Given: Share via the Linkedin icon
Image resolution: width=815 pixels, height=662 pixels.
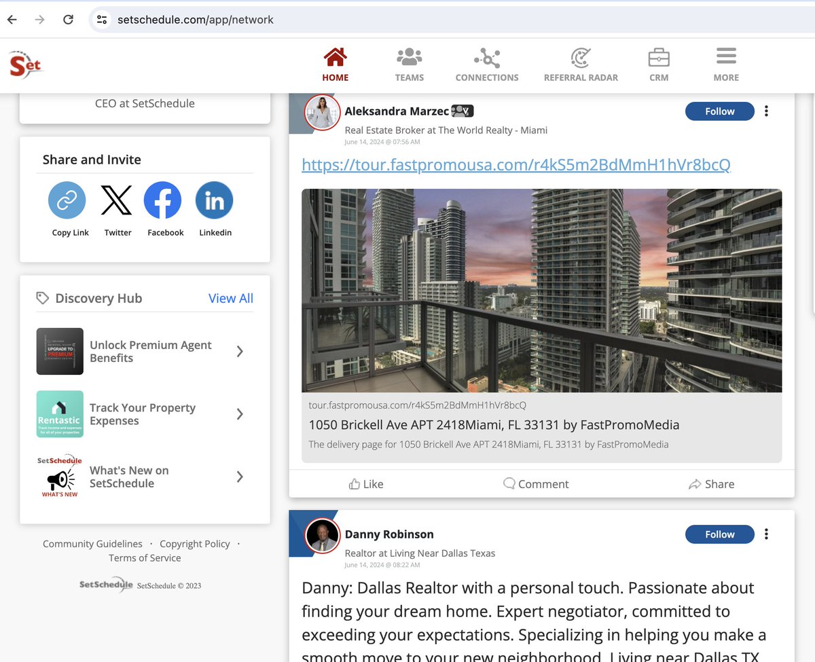Looking at the screenshot, I should (x=215, y=200).
